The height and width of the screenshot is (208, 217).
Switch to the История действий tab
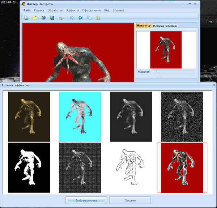(165, 26)
